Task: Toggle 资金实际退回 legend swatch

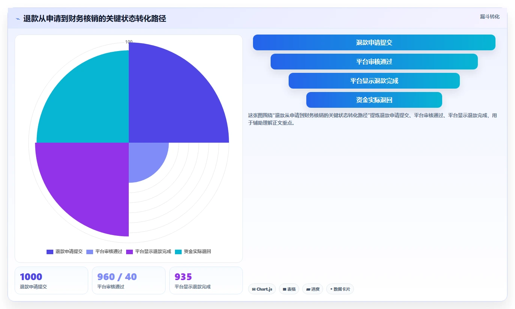Action: click(178, 252)
